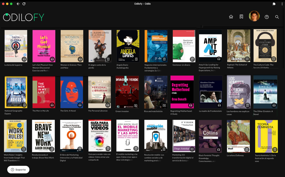The height and width of the screenshot is (177, 285).
Task: Open Raphael School of Athens cover
Action: (239, 46)
